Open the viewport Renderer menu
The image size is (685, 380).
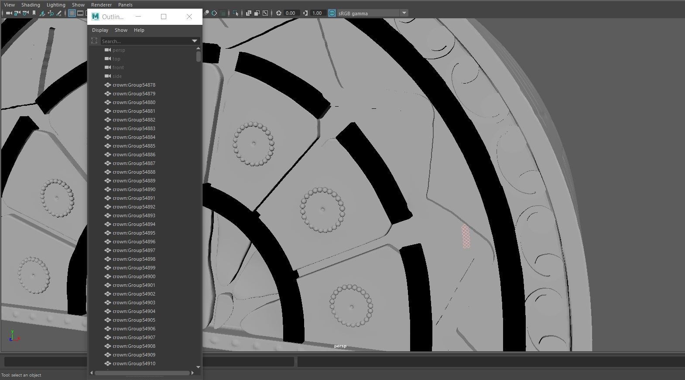click(101, 5)
